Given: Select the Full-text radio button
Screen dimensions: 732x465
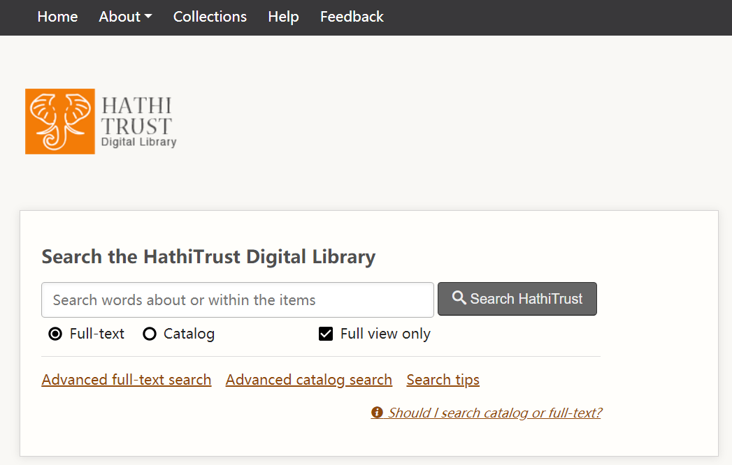Looking at the screenshot, I should pos(55,334).
